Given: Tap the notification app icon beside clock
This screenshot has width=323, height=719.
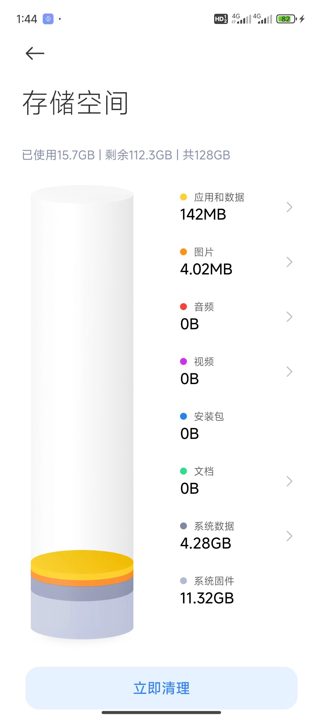Looking at the screenshot, I should (x=48, y=19).
